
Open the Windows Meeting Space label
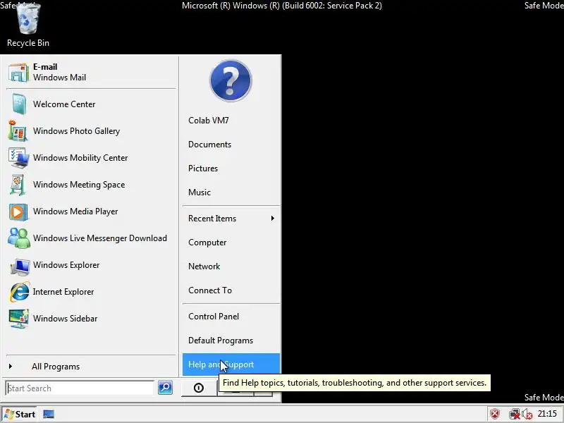pyautogui.click(x=79, y=185)
